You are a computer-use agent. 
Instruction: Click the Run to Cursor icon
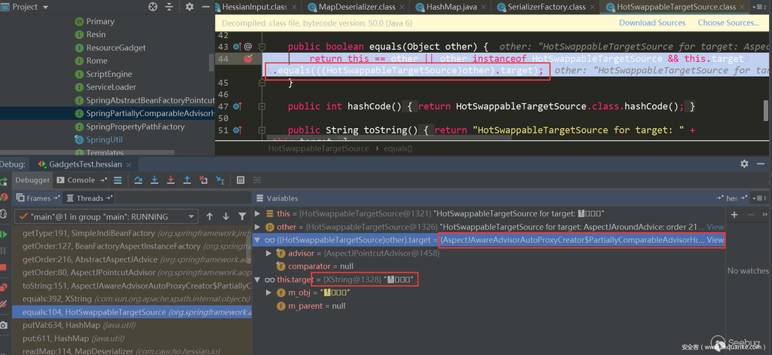219,180
